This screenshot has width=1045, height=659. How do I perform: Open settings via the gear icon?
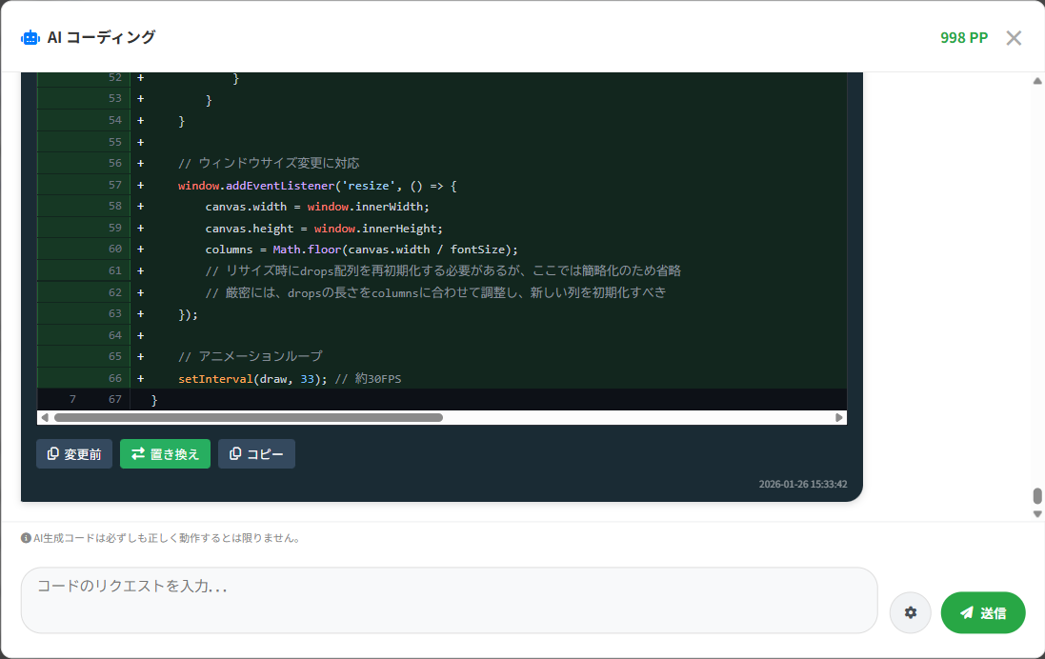[x=910, y=612]
